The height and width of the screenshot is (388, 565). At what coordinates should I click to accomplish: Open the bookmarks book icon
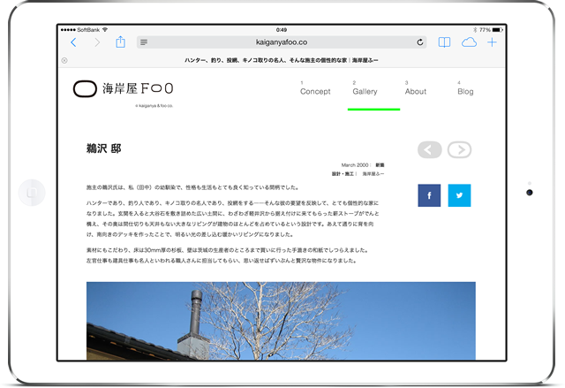click(444, 42)
